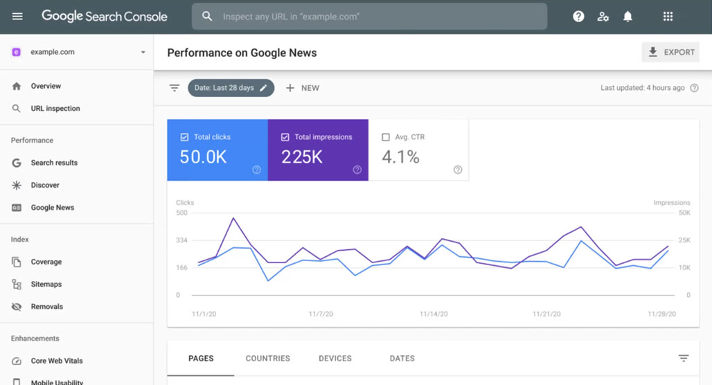Click the Mobile Usability phone icon

pyautogui.click(x=17, y=382)
